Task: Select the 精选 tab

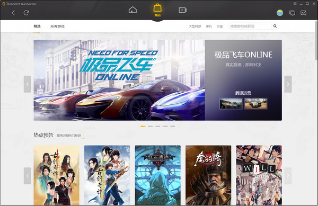Action: [37, 26]
